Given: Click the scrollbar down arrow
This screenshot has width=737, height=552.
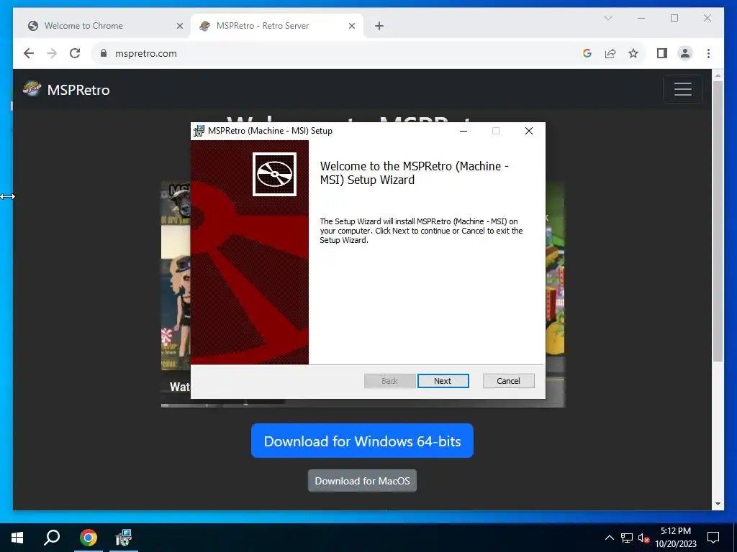Looking at the screenshot, I should tap(718, 504).
